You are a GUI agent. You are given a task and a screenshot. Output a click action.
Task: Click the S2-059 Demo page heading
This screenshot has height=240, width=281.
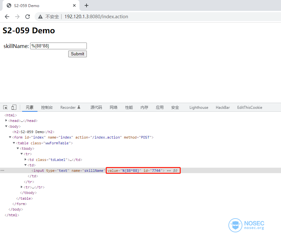pos(29,30)
